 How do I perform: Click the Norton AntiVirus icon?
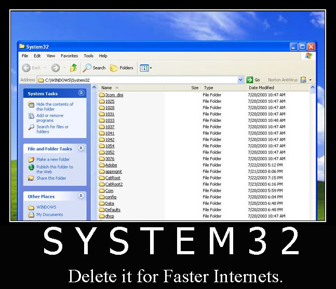point(303,80)
